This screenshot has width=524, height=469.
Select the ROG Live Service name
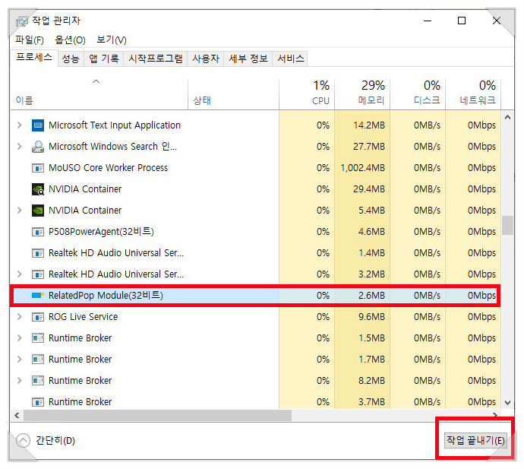83,317
